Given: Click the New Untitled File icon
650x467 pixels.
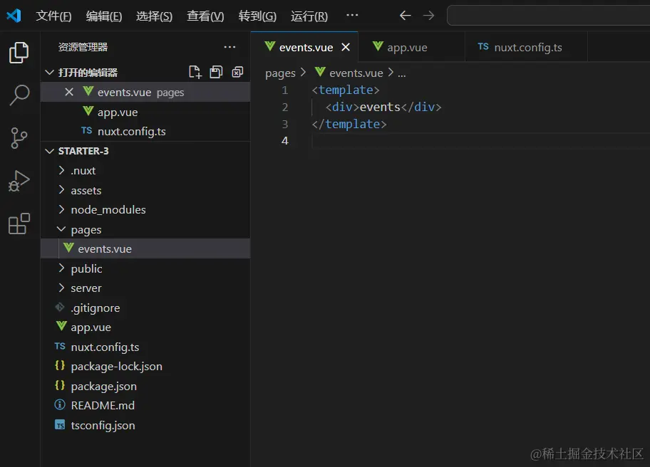Looking at the screenshot, I should point(195,72).
